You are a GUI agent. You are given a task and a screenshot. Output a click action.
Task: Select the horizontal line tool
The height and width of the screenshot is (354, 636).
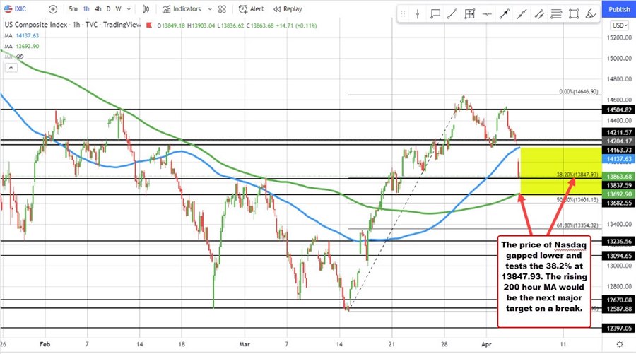click(487, 14)
